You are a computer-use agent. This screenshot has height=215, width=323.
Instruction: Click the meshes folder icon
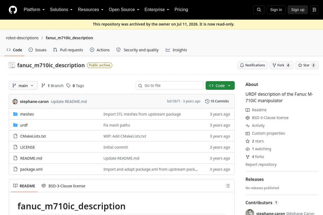(15, 114)
